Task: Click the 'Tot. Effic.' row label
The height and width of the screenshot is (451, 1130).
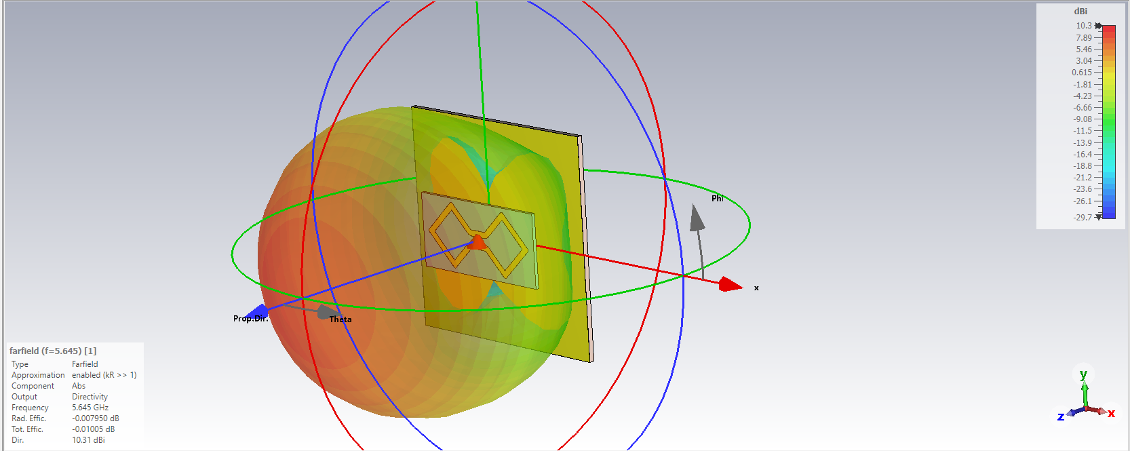Action: click(27, 429)
